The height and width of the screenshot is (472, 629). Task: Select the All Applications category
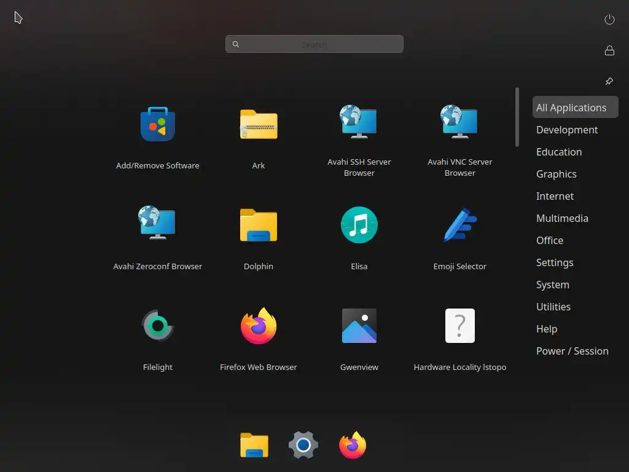[575, 107]
